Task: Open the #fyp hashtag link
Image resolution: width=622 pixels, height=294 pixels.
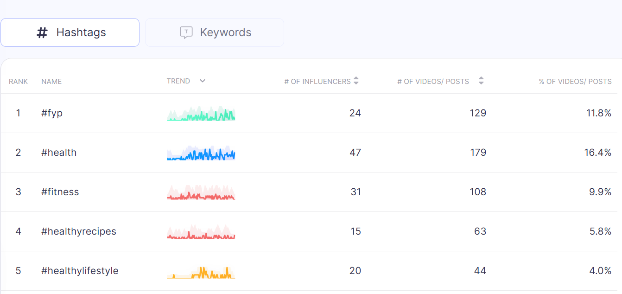Action: pos(52,113)
